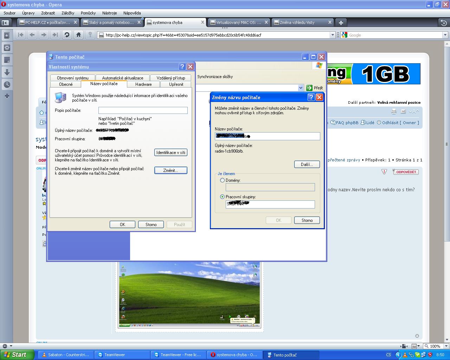Switch to the PC-HELP.CZ browser tab
This screenshot has height=360, width=450.
pos(48,22)
